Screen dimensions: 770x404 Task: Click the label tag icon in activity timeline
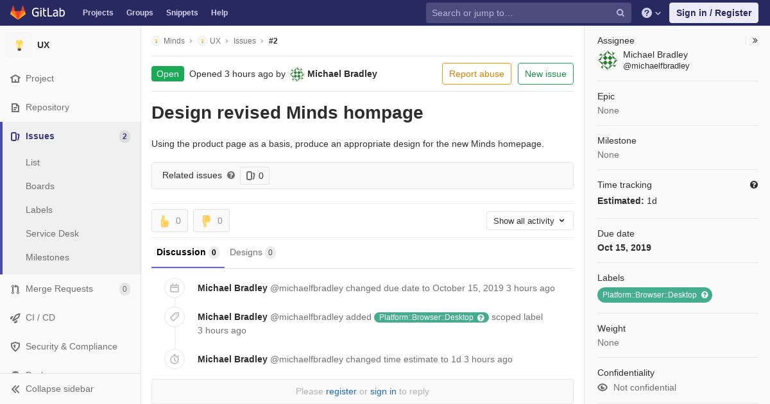(175, 317)
